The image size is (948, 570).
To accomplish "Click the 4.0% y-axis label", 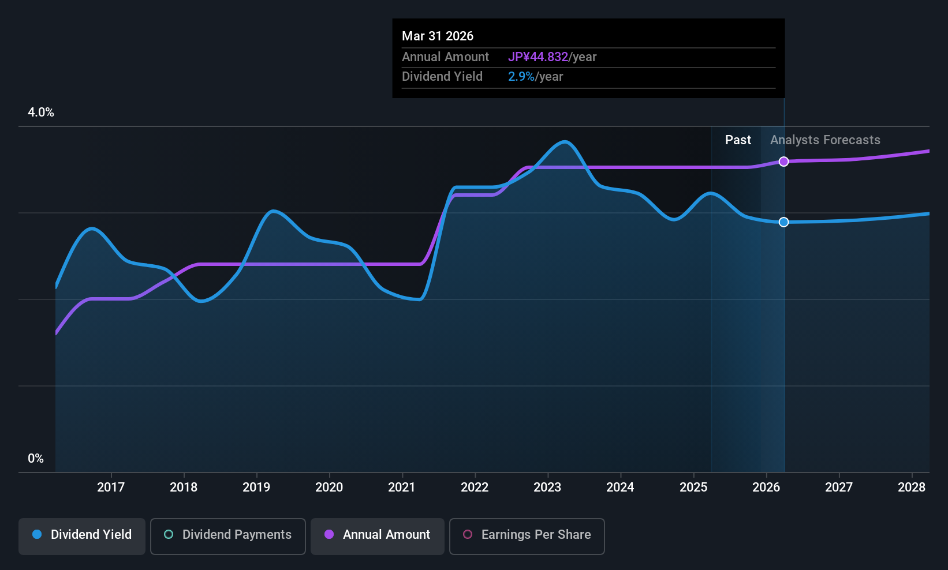I will click(41, 112).
